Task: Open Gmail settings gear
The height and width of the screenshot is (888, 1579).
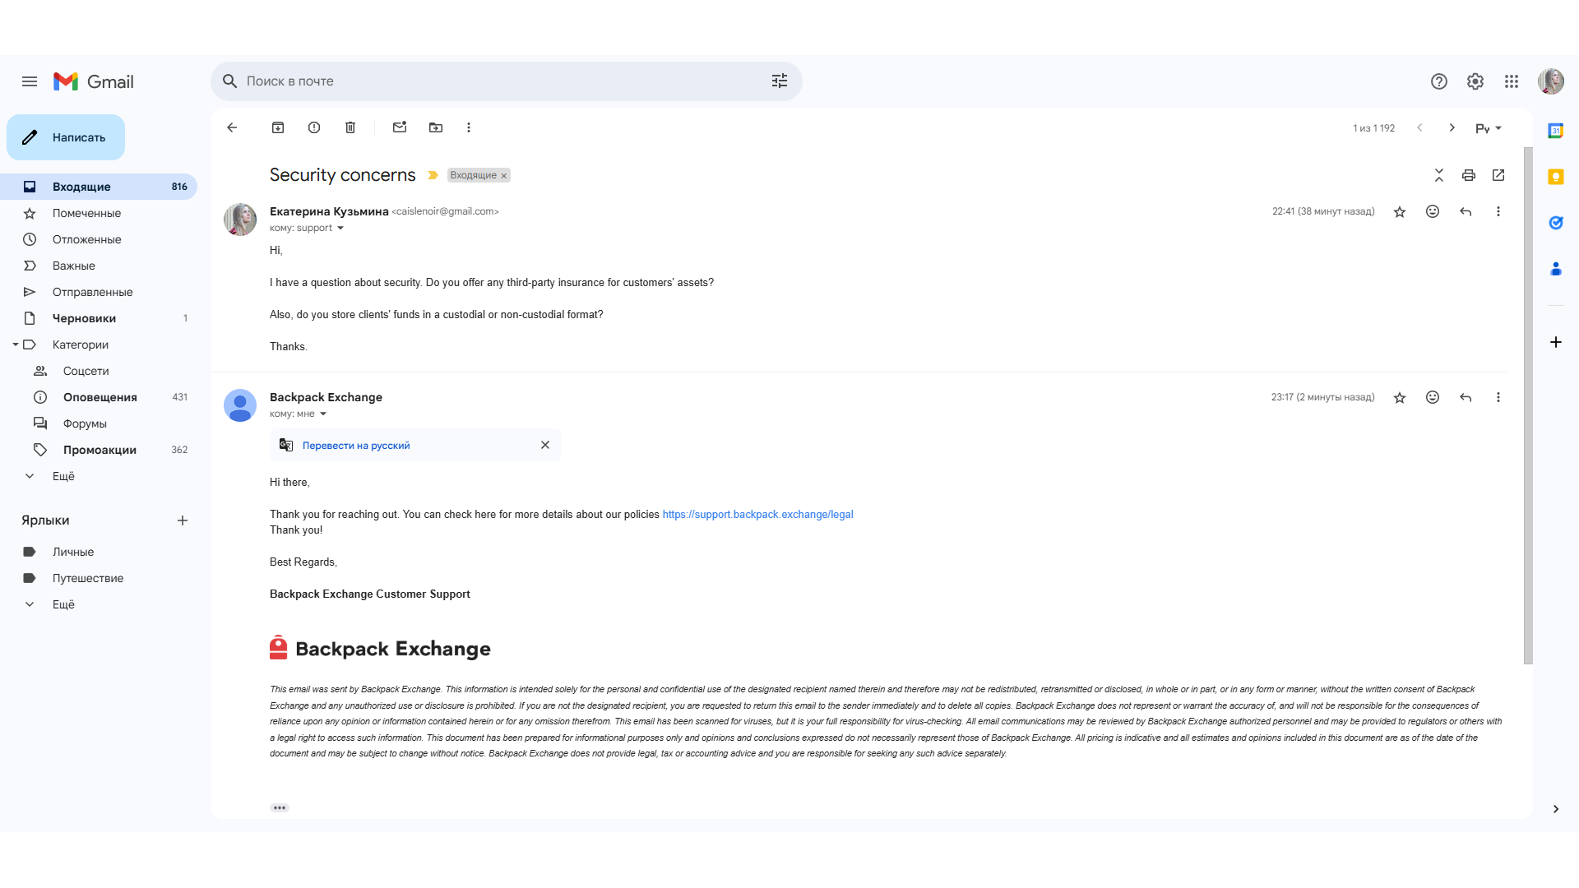Action: 1475,81
